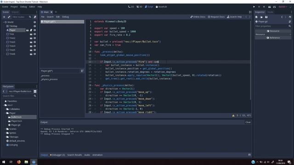Expand the Collidables folder
The width and height of the screenshot is (294, 165).
coord(5,109)
